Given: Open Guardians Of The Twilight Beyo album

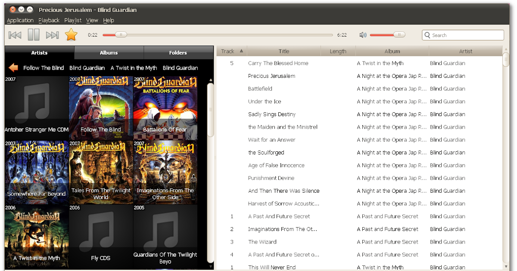Looking at the screenshot, I should coord(165,236).
